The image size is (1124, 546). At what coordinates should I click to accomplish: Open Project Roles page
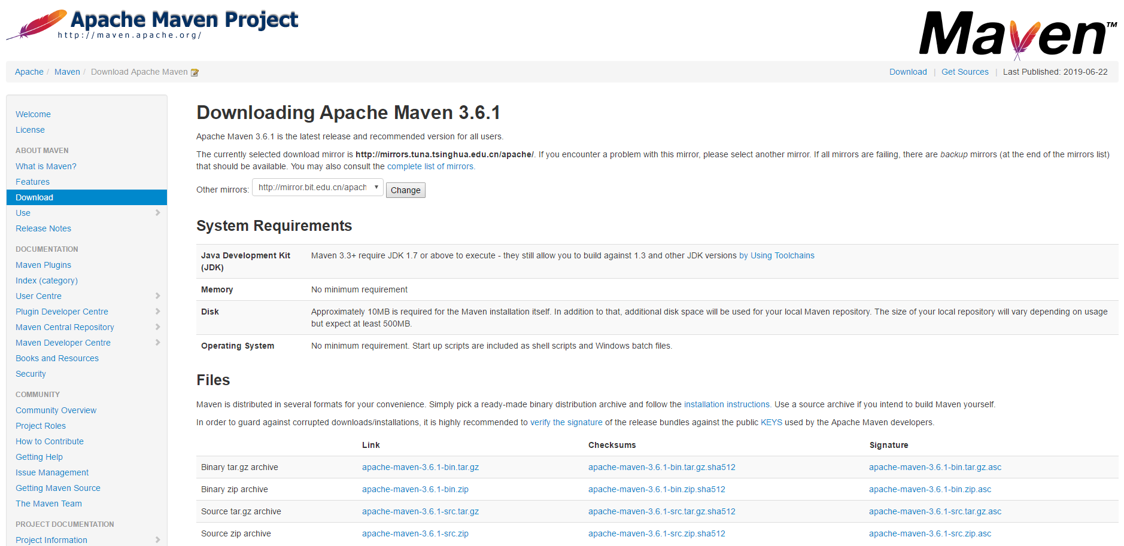[41, 426]
